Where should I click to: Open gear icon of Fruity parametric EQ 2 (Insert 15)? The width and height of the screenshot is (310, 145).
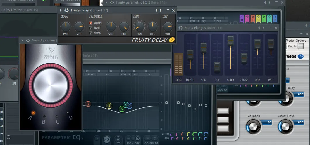pyautogui.click(x=112, y=2)
